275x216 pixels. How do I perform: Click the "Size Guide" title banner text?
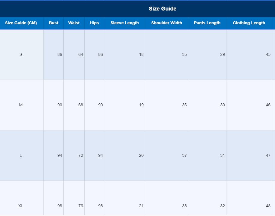(163, 9)
